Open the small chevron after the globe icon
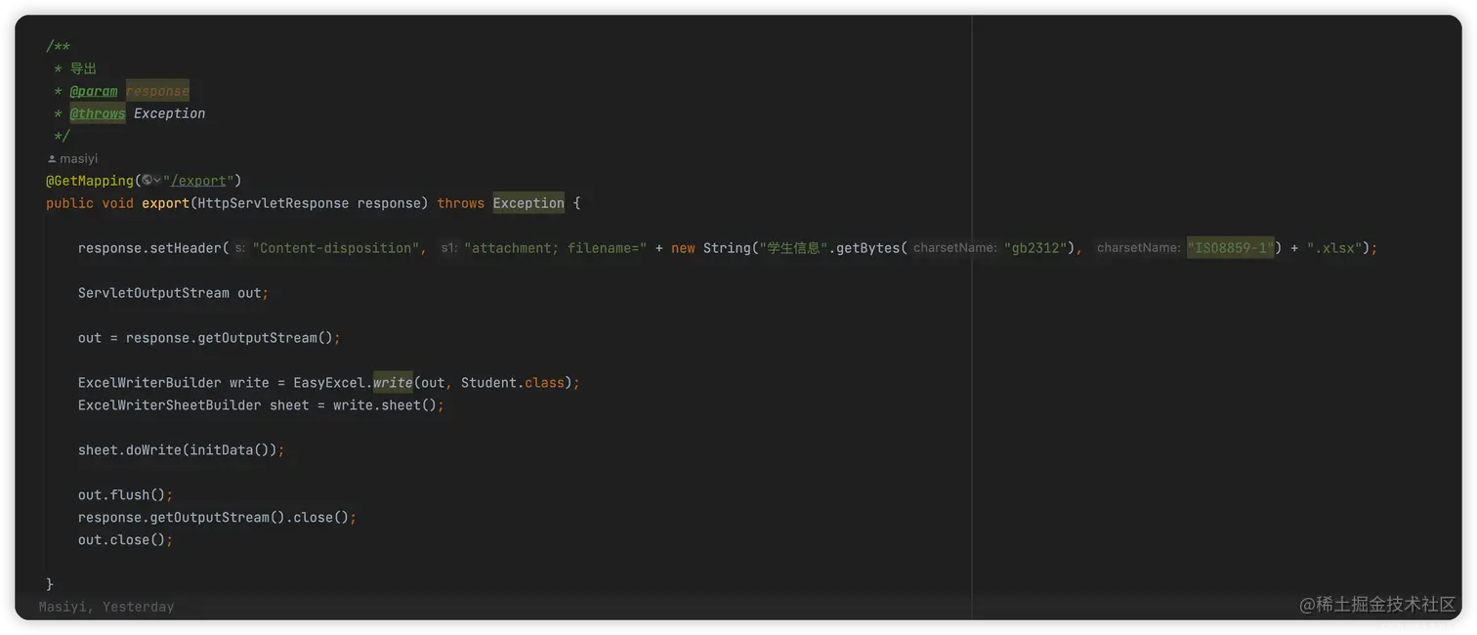Viewport: 1477px width, 635px height. (157, 181)
